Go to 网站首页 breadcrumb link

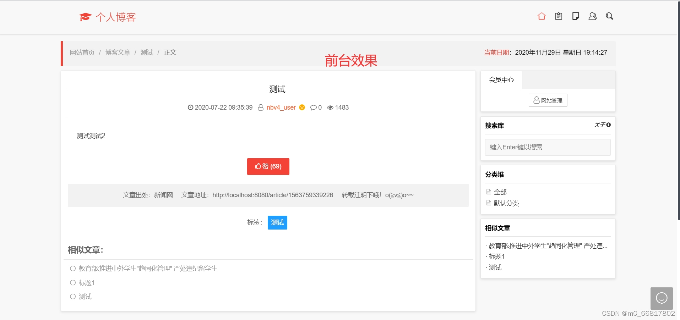(x=82, y=53)
